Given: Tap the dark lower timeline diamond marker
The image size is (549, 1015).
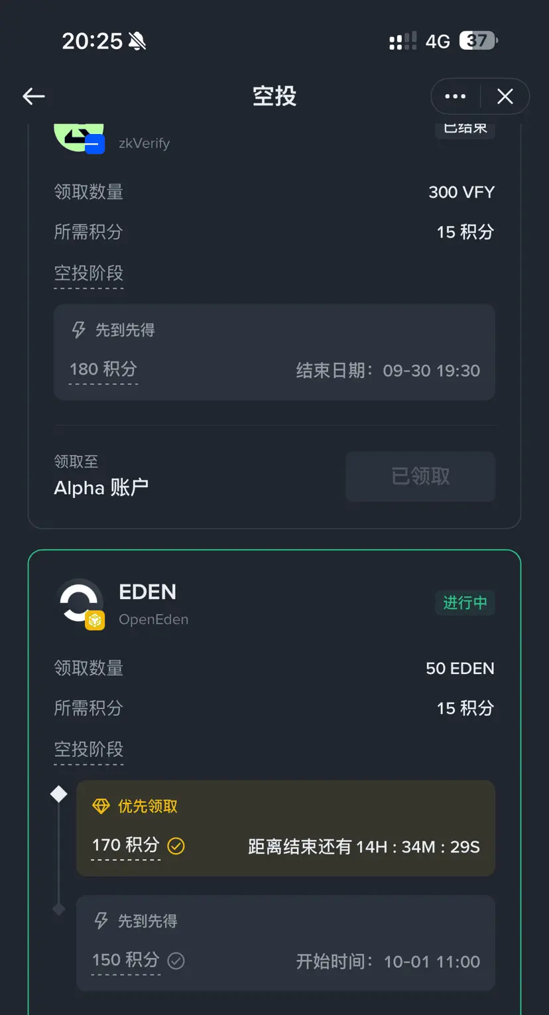Looking at the screenshot, I should [x=59, y=909].
